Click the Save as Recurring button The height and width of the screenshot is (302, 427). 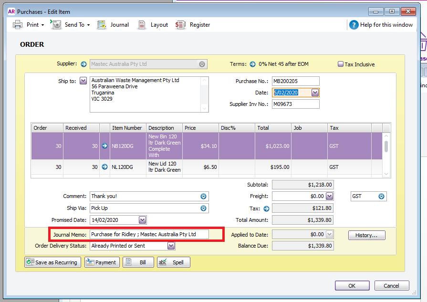(52, 262)
